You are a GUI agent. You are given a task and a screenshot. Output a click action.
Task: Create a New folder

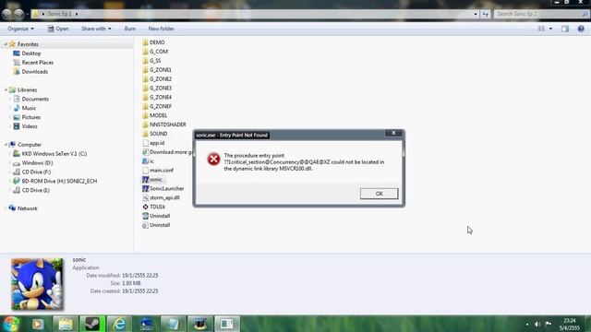161,29
